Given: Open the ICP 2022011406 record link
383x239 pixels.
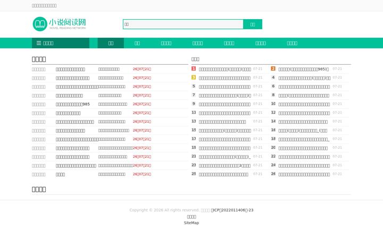Looking at the screenshot, I should click(x=232, y=210).
